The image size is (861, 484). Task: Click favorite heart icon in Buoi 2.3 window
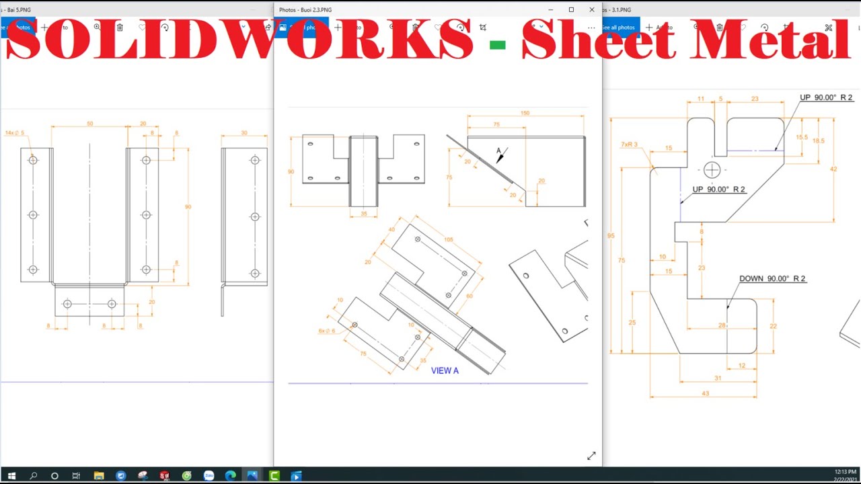point(438,28)
